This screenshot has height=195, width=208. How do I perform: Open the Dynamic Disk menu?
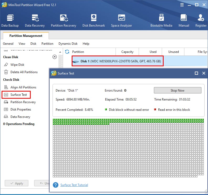68,44
